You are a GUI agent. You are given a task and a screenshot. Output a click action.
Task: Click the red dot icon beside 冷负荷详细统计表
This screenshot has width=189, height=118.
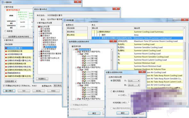(x=6, y=54)
